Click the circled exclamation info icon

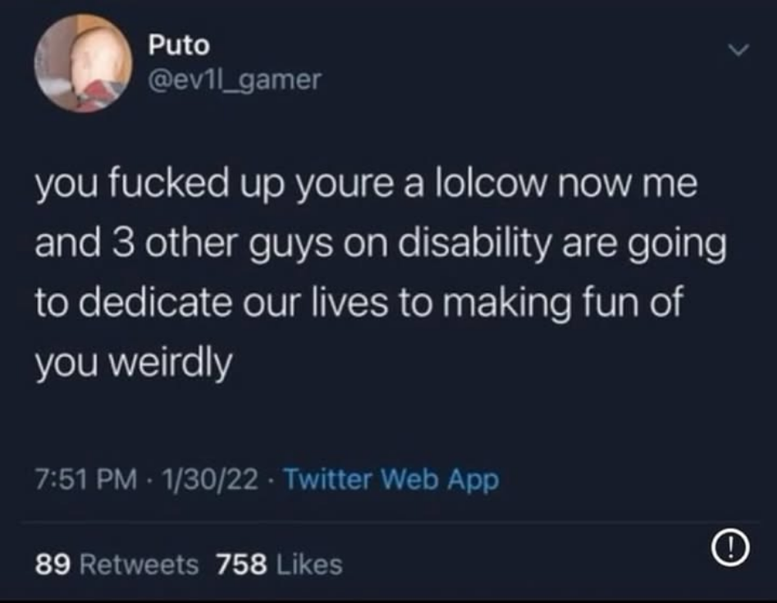pos(730,547)
